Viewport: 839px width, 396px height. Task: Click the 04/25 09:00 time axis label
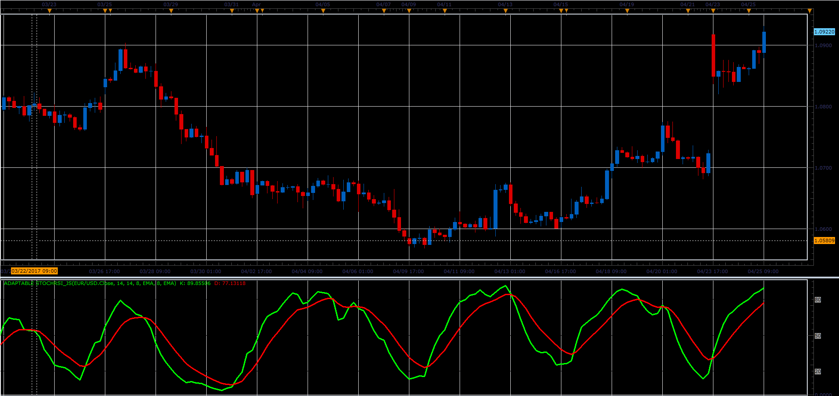(763, 271)
